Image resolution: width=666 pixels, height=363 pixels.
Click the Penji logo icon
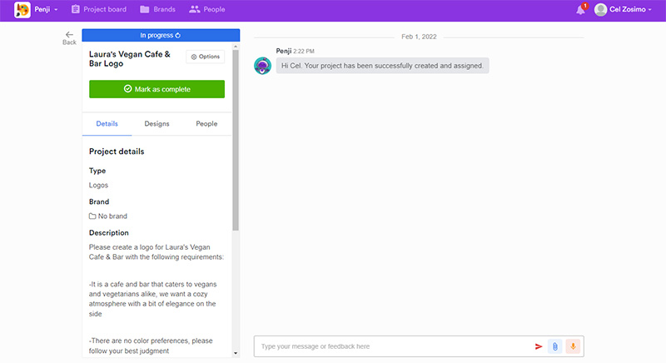coord(22,9)
